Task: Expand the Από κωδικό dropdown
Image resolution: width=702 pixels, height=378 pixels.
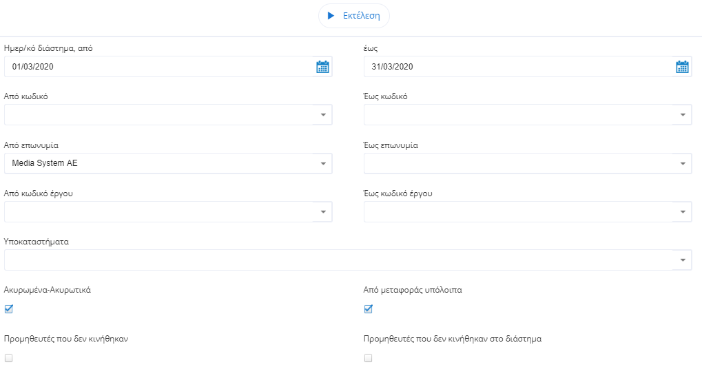Action: [x=323, y=115]
